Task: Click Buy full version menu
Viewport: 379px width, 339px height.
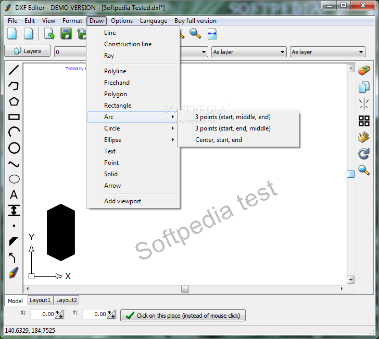Action: coord(195,21)
